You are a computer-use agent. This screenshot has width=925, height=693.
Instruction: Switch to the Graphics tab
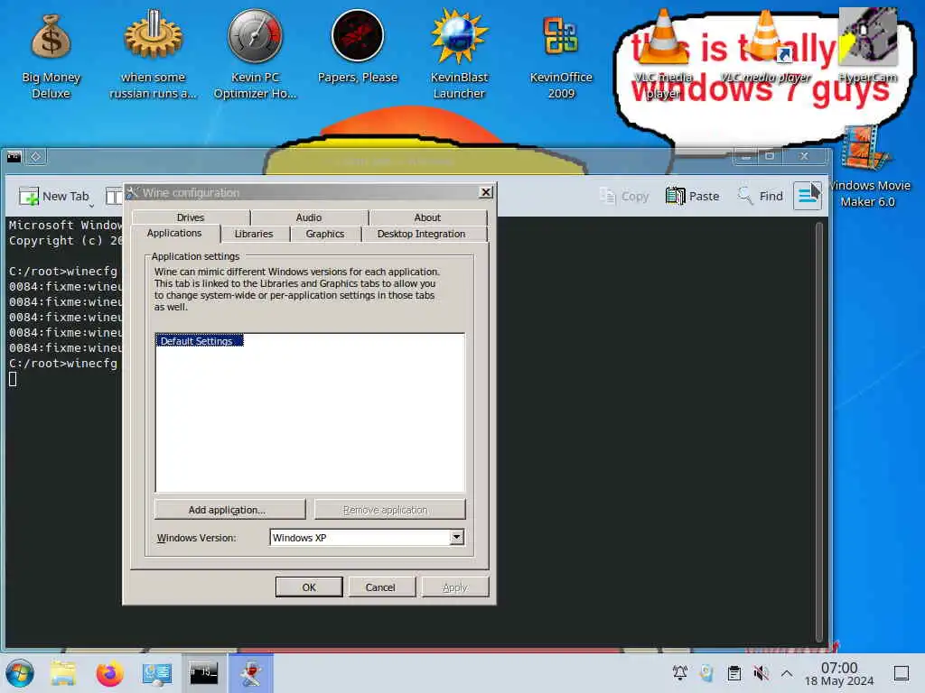pos(324,234)
